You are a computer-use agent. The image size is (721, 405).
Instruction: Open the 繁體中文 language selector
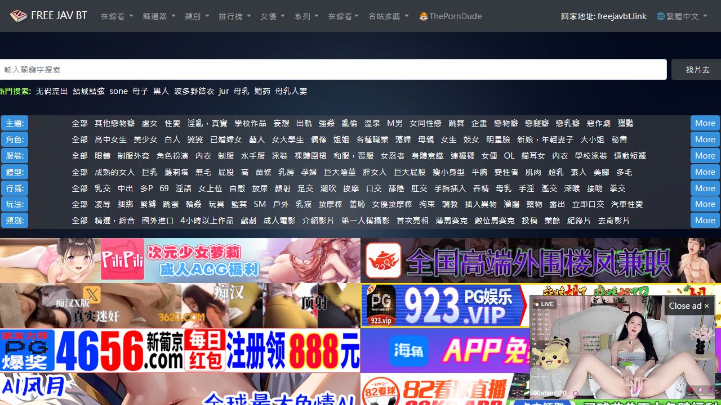[682, 16]
